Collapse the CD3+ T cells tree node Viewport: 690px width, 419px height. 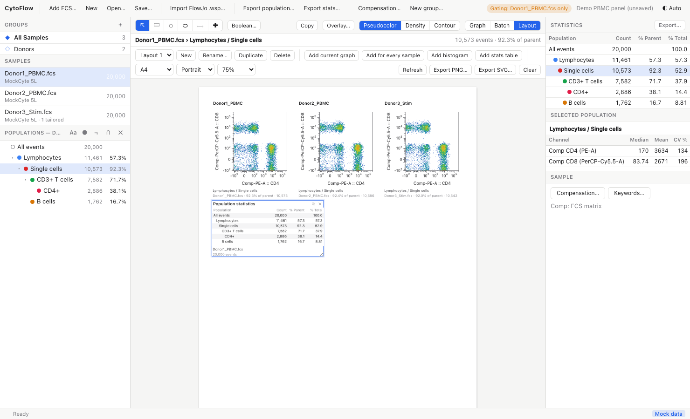(26, 180)
